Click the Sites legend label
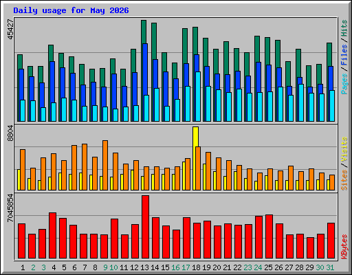This screenshot has width=352, height=275. [344, 180]
